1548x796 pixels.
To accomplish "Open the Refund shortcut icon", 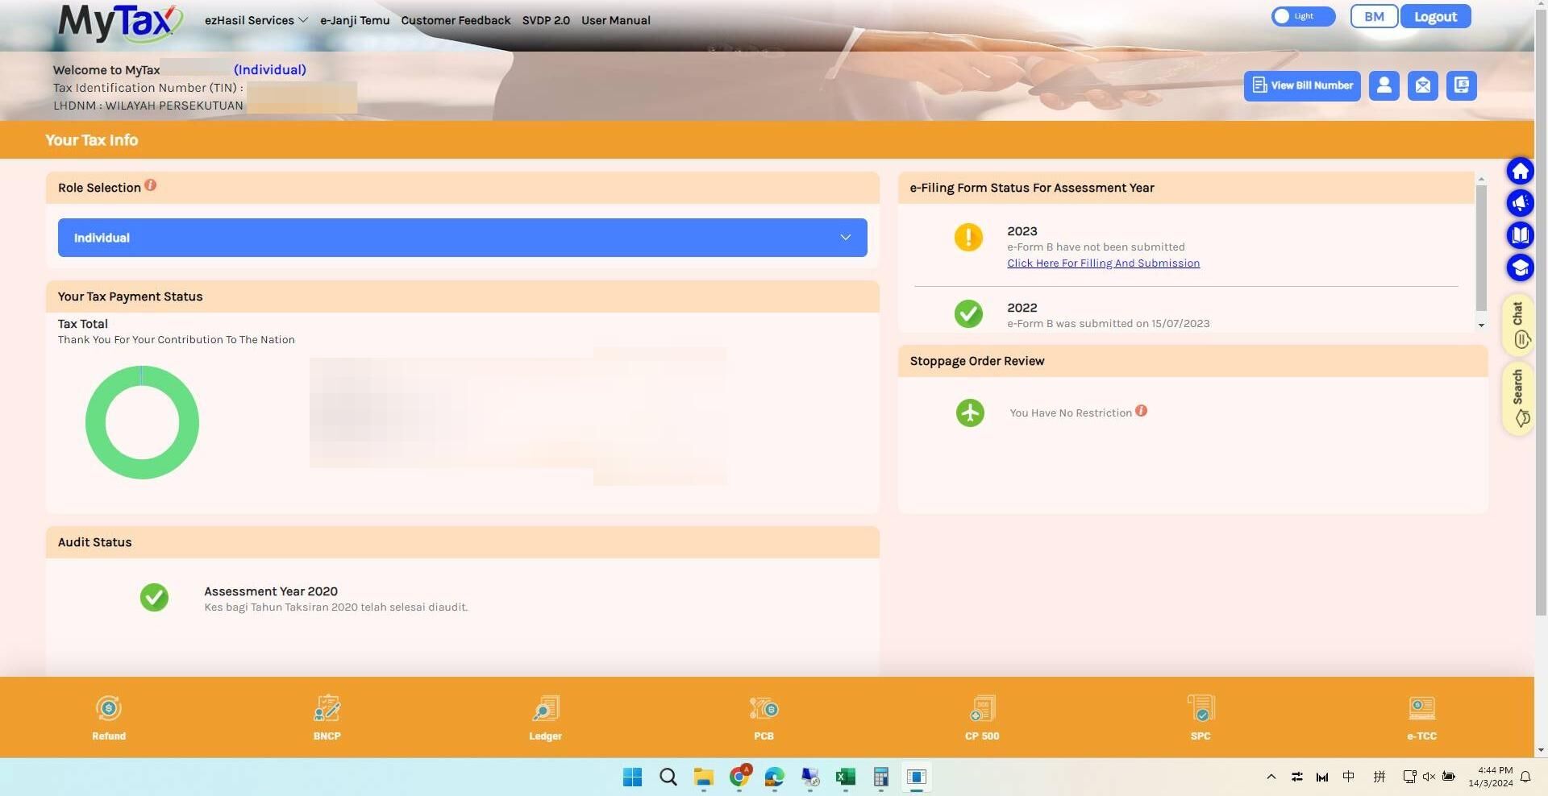I will [108, 709].
